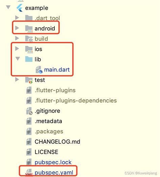Expand the ios folder arrow
The image size is (160, 177).
(x=17, y=49)
